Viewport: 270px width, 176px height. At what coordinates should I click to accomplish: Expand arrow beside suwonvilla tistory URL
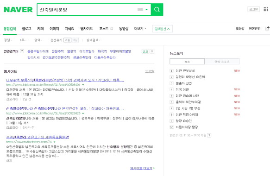(x=54, y=142)
